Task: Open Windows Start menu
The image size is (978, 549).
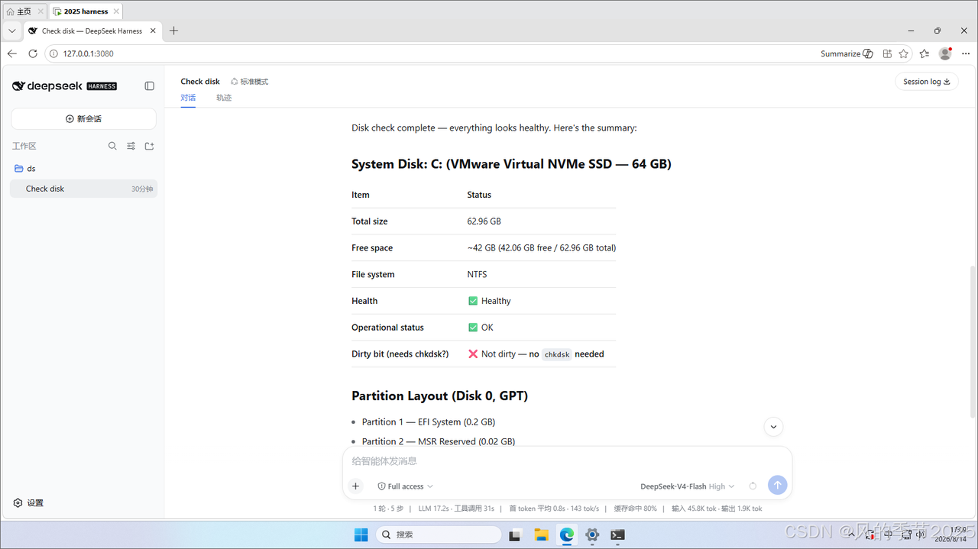Action: [x=361, y=534]
